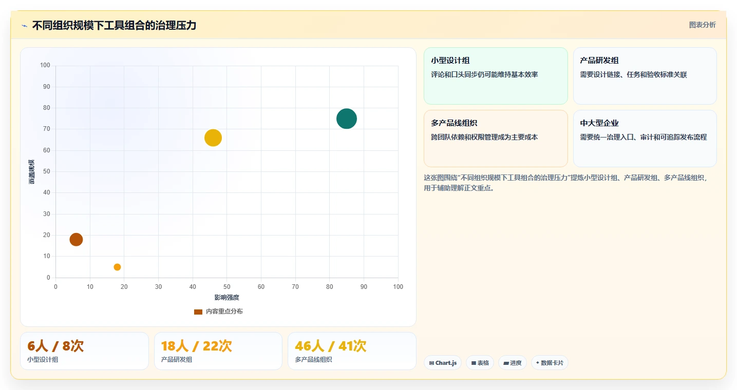Screen dimensions: 737x390
Task: Click the 18人 / 22次 stat card
Action: [218, 351]
